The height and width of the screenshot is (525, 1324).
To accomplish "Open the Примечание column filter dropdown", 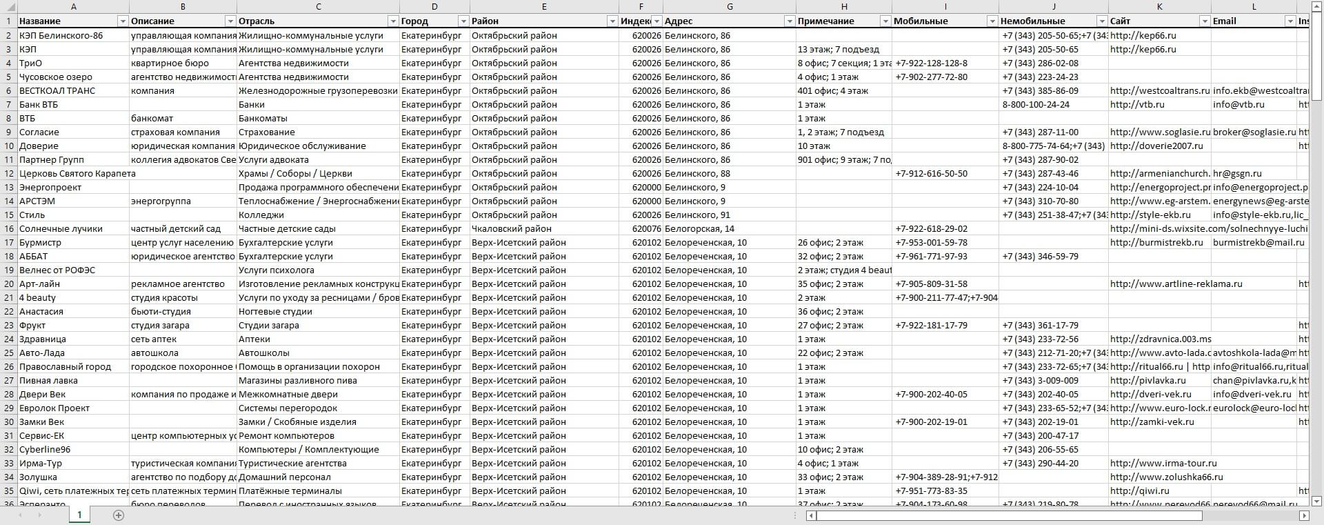I will pos(885,21).
